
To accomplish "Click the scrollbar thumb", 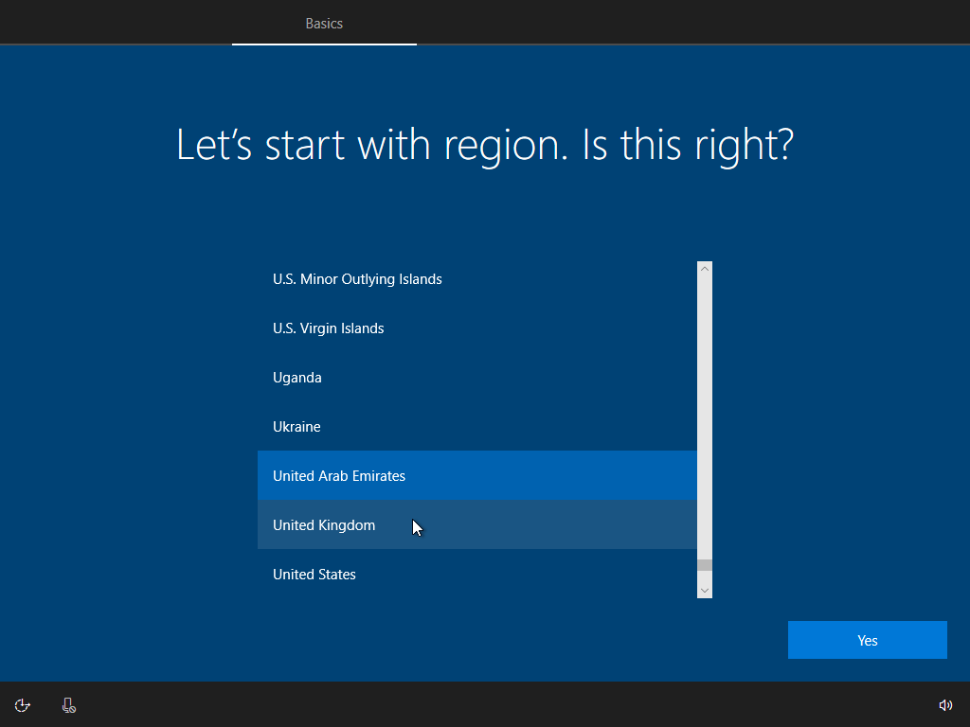I will point(704,565).
